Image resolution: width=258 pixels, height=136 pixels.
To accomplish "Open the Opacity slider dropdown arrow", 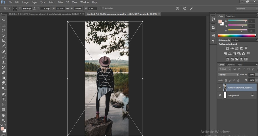I will pos(257,75).
